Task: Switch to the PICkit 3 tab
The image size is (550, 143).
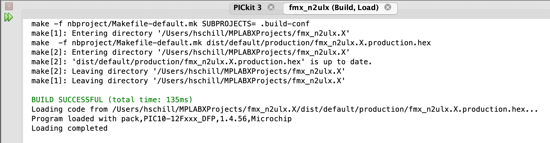Action: 247,8
